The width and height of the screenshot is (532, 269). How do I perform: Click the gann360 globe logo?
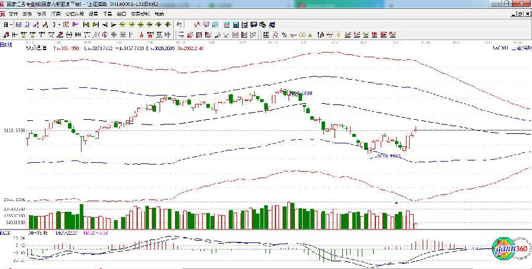point(509,250)
